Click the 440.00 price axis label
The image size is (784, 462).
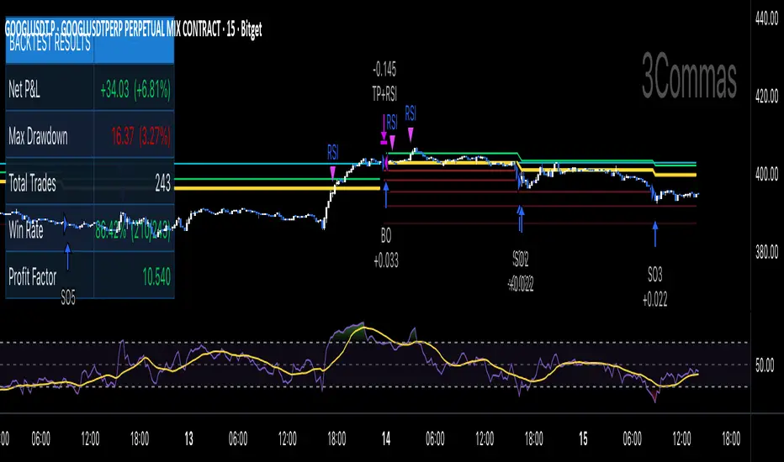coord(766,19)
